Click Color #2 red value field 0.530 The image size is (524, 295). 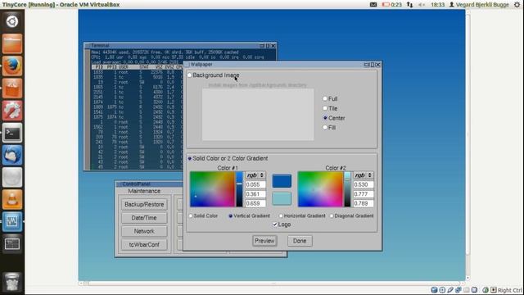click(364, 184)
